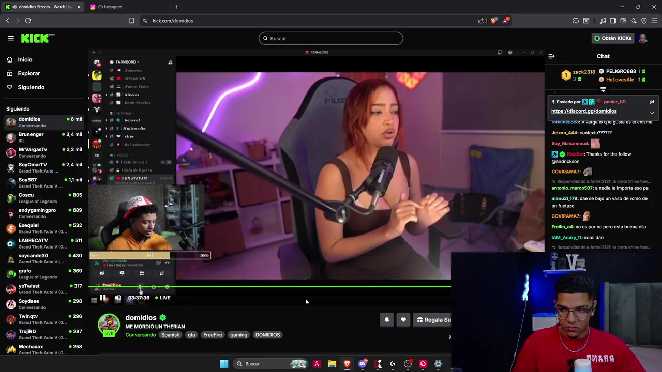This screenshot has width=662, height=372.
Task: Open the Kick sidebar hamburger menu
Action: tap(11, 38)
